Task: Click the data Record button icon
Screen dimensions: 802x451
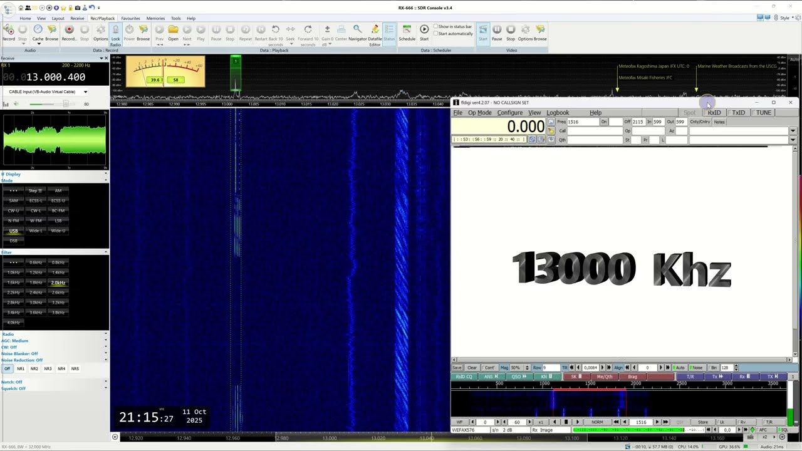Action: (x=70, y=29)
